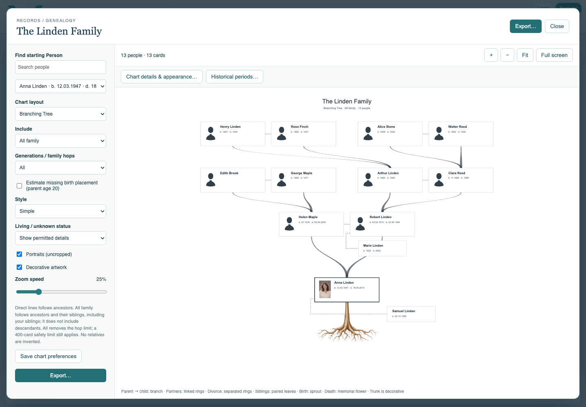
Task: Uncheck Portraits (uncropped) option
Action: click(x=19, y=254)
